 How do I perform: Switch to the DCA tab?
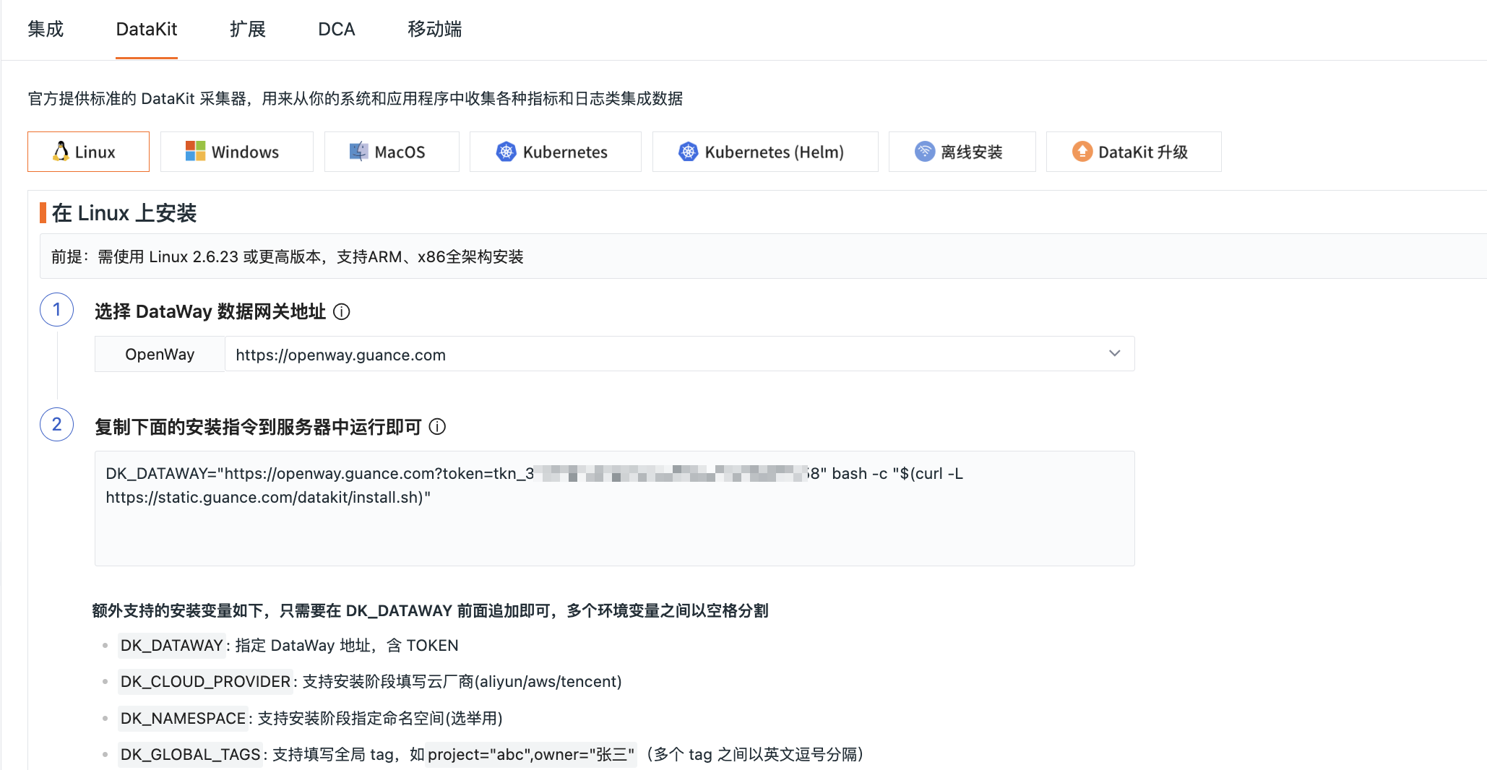pos(337,29)
